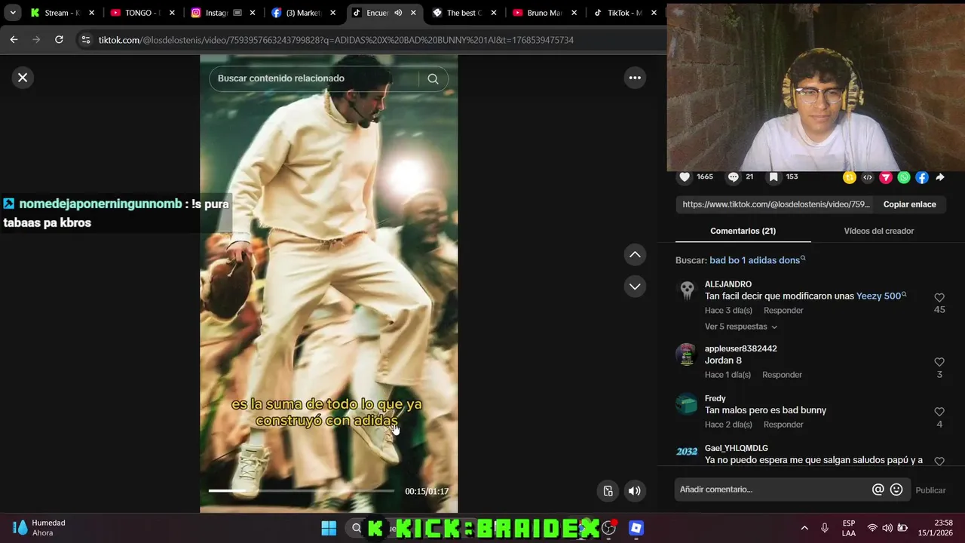
Task: Click Publicar to post comment
Action: 930,490
